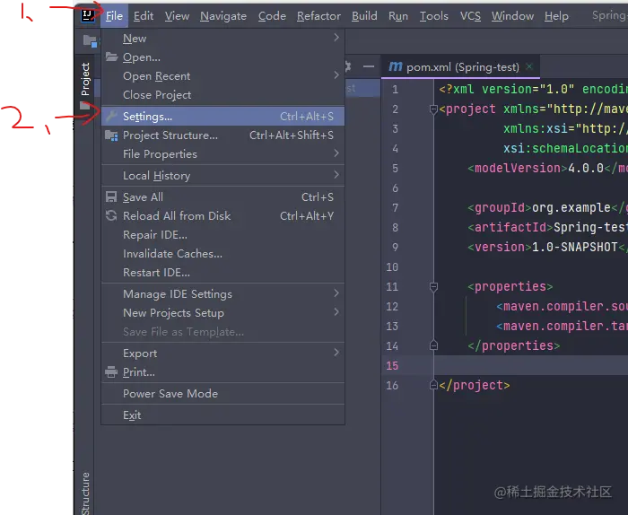
Task: Expand the File Properties submenu
Action: pyautogui.click(x=336, y=153)
